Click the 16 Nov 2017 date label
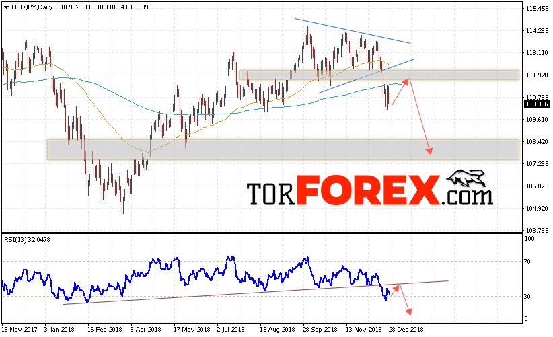553x337 pixels. pos(20,330)
